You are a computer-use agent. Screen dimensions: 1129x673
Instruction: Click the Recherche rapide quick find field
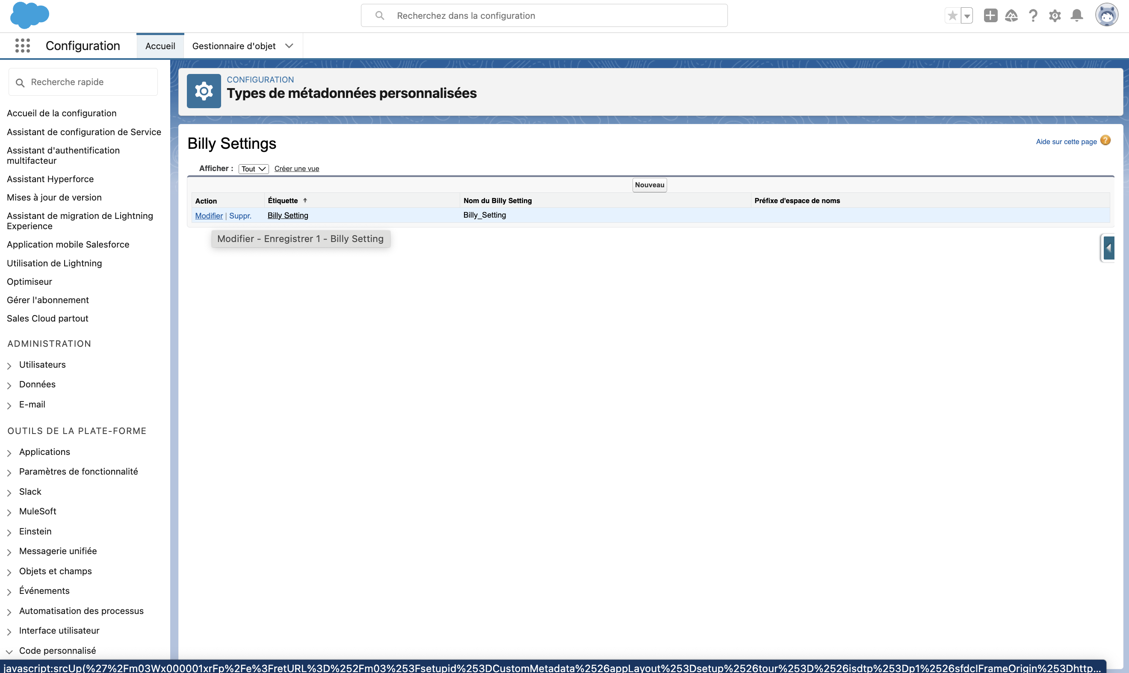tap(83, 82)
